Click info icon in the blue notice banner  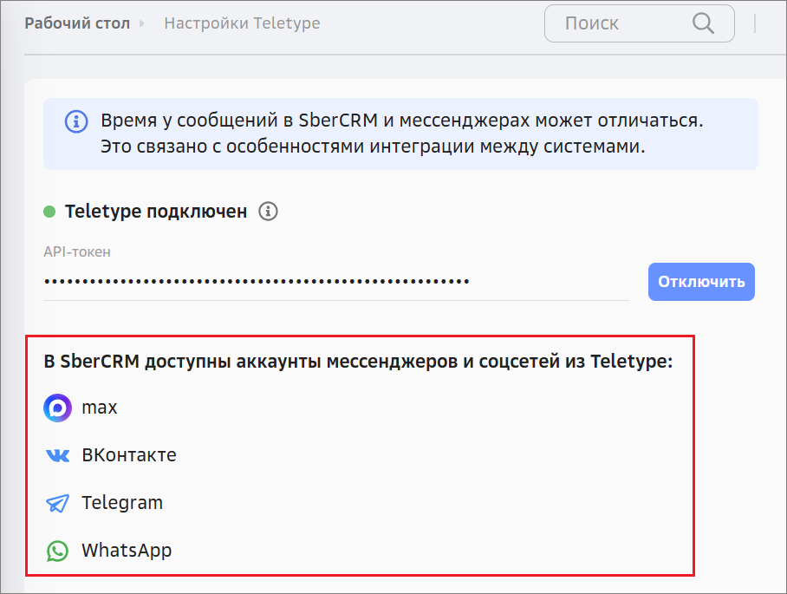click(77, 121)
